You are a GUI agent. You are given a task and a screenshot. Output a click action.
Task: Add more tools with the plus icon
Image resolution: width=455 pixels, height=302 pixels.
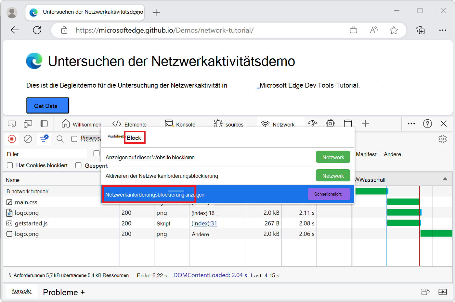tap(366, 124)
